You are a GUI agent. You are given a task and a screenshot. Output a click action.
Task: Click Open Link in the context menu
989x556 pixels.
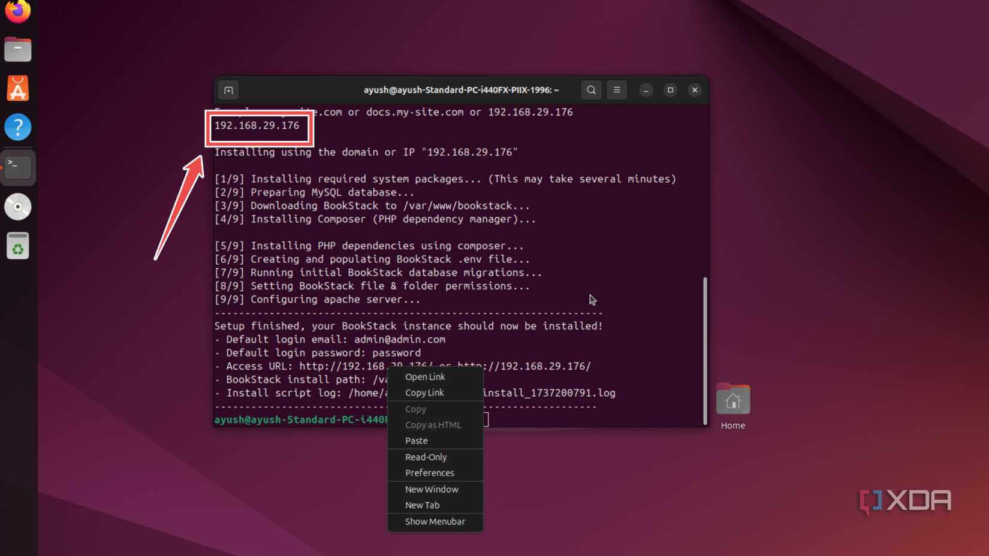point(425,377)
